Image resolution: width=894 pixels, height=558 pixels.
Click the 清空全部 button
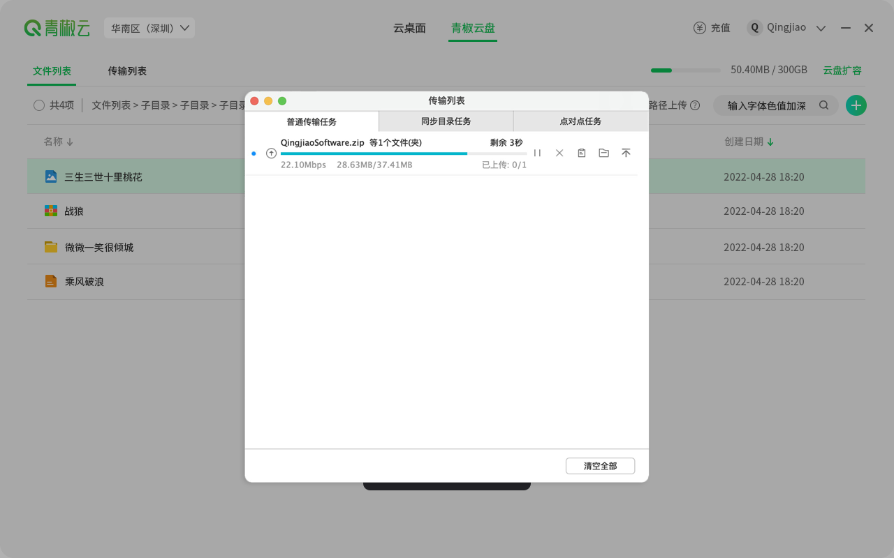[x=600, y=466]
